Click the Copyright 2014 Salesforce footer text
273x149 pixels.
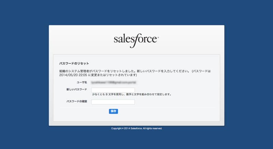click(137, 129)
